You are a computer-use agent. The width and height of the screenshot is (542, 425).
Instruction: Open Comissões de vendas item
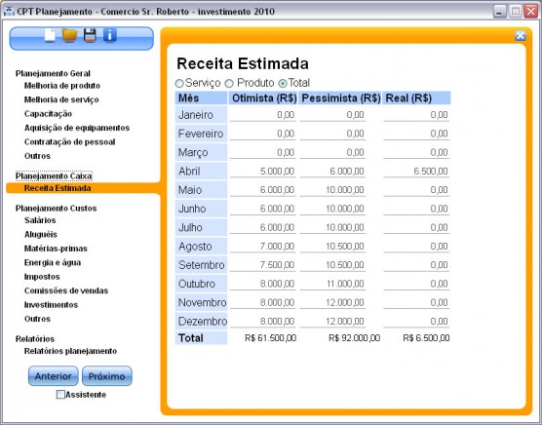coord(66,290)
